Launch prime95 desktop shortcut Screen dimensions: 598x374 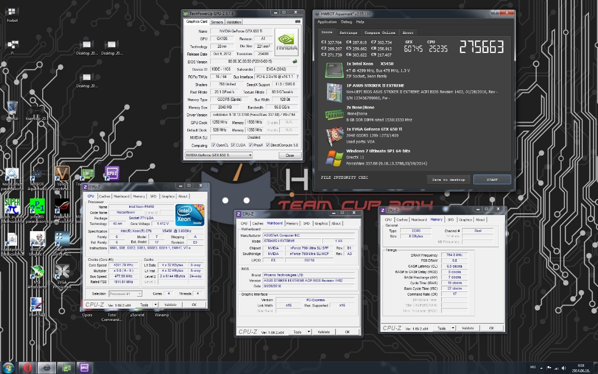pos(37,211)
